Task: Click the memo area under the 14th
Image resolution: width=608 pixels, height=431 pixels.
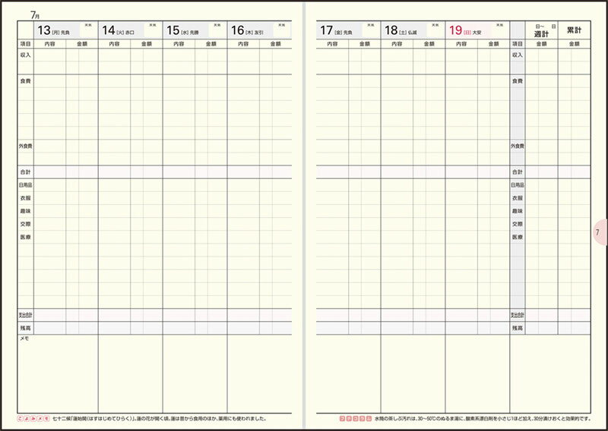Action: pyautogui.click(x=130, y=374)
